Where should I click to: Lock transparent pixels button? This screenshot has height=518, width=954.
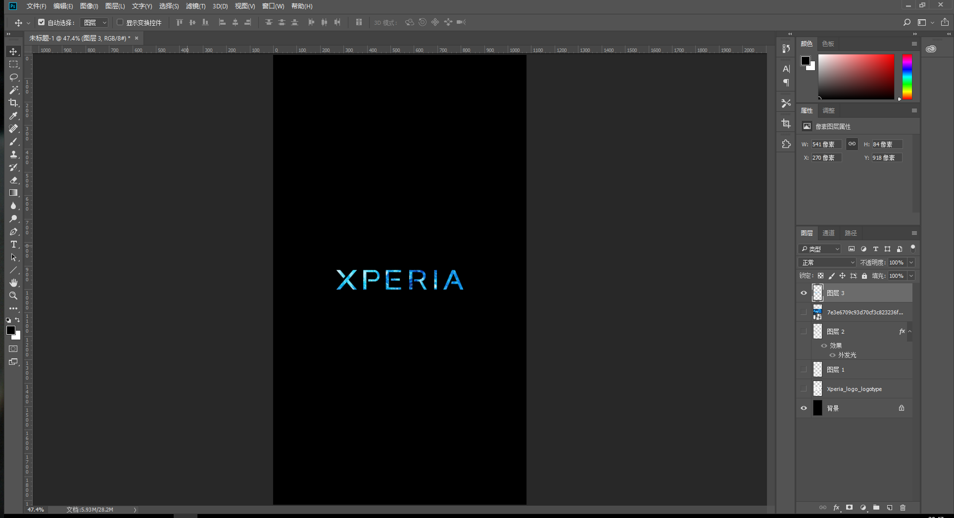[820, 276]
